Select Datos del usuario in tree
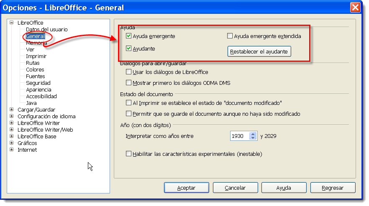369x206 pixels. tap(46, 29)
